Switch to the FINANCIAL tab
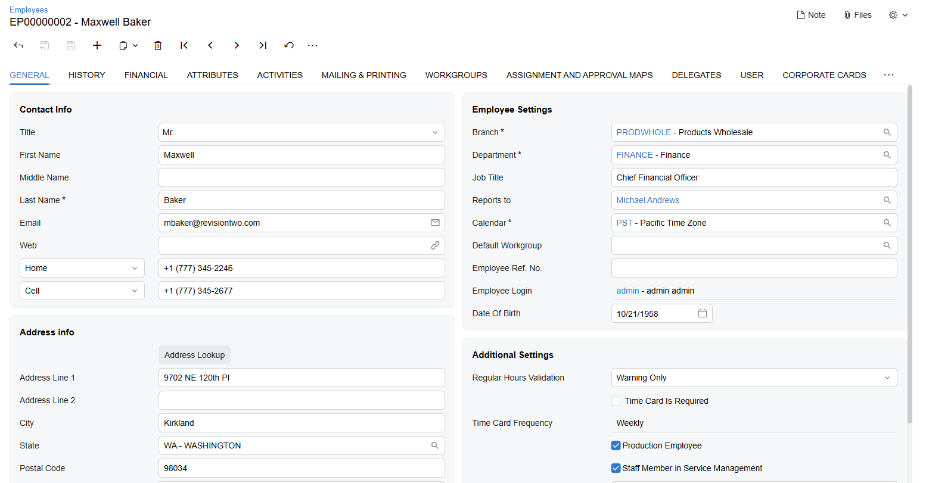926x483 pixels. click(146, 75)
